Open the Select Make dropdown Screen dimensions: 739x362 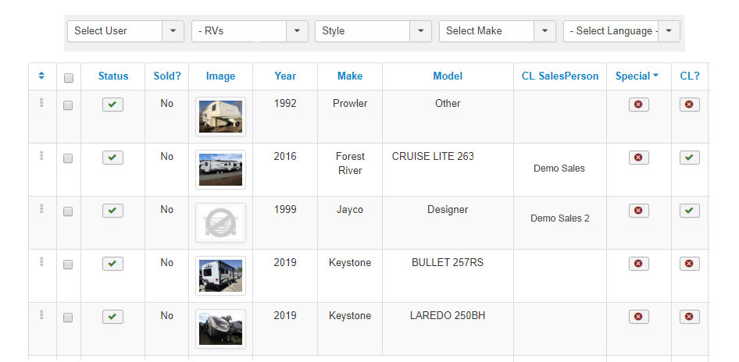(497, 31)
